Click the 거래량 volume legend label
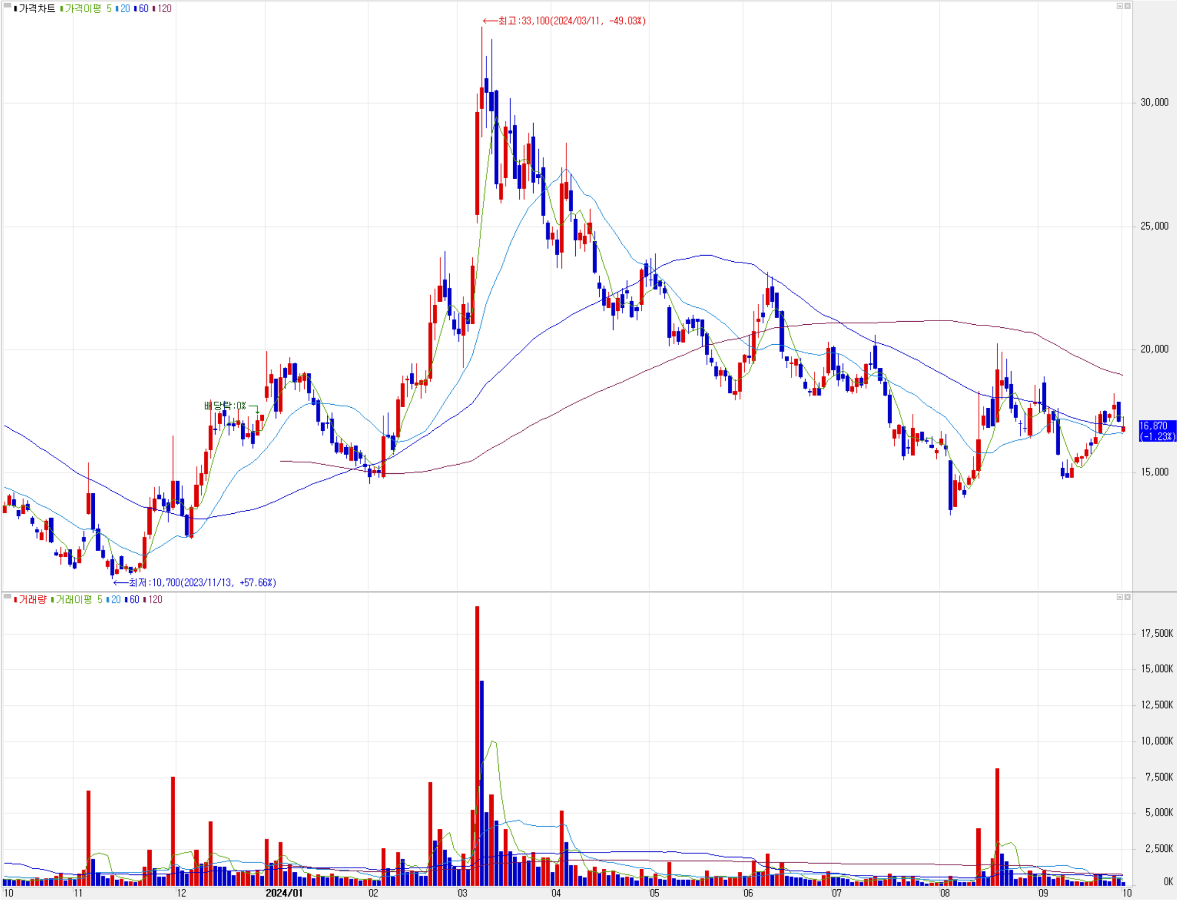The image size is (1177, 900). (x=32, y=599)
